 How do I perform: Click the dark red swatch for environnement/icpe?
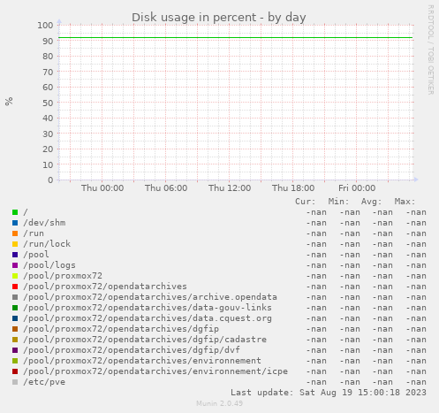tap(15, 371)
